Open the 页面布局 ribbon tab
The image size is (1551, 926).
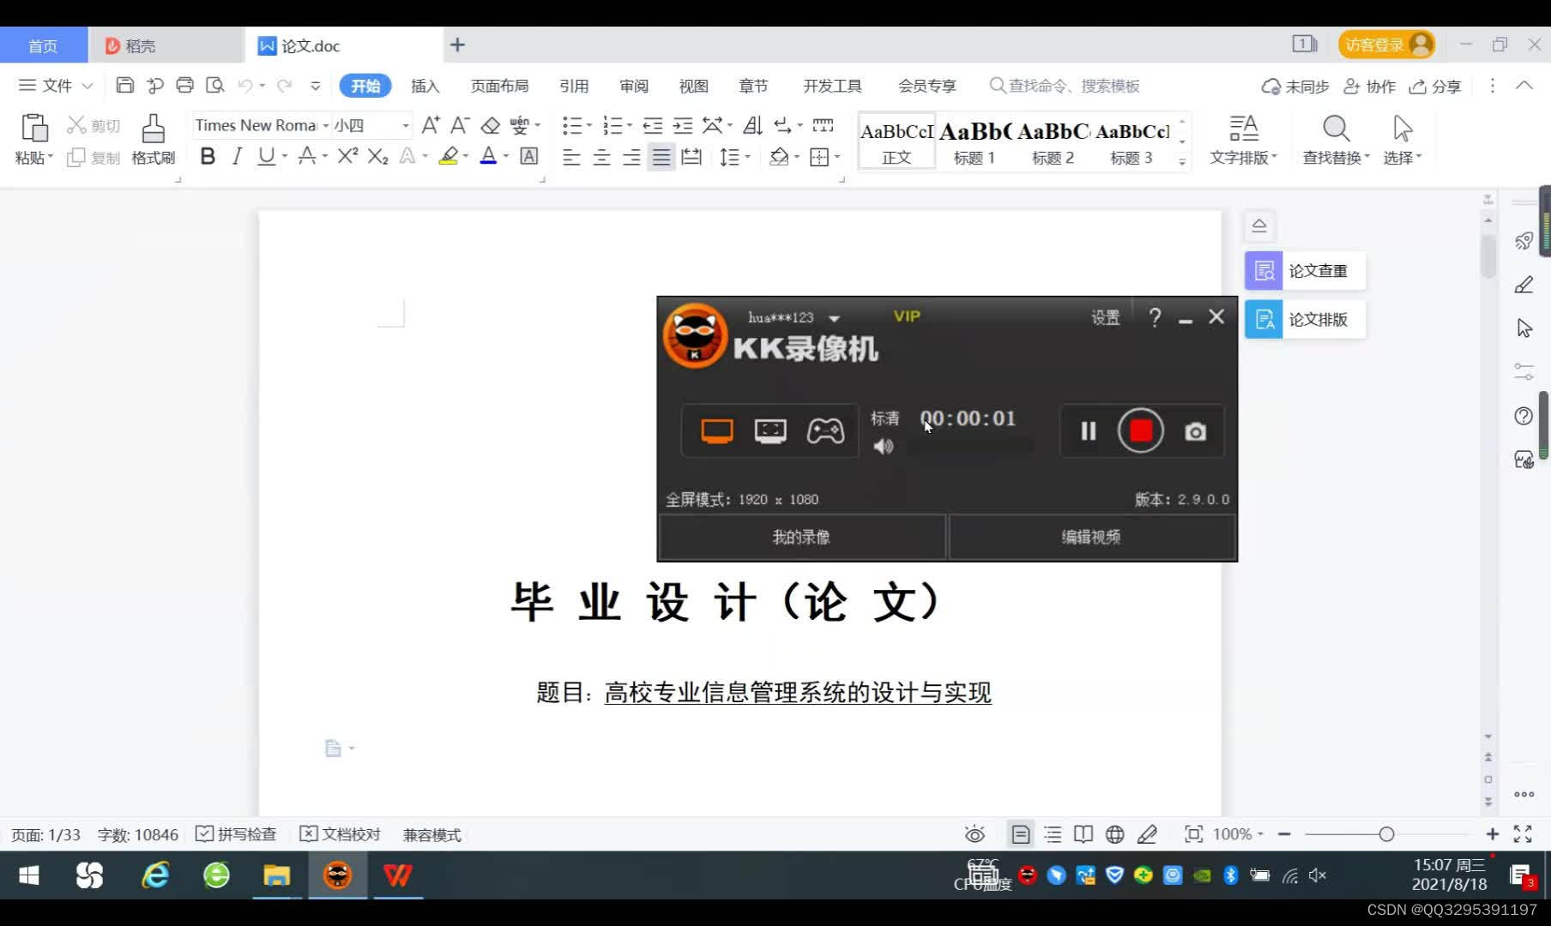click(499, 86)
